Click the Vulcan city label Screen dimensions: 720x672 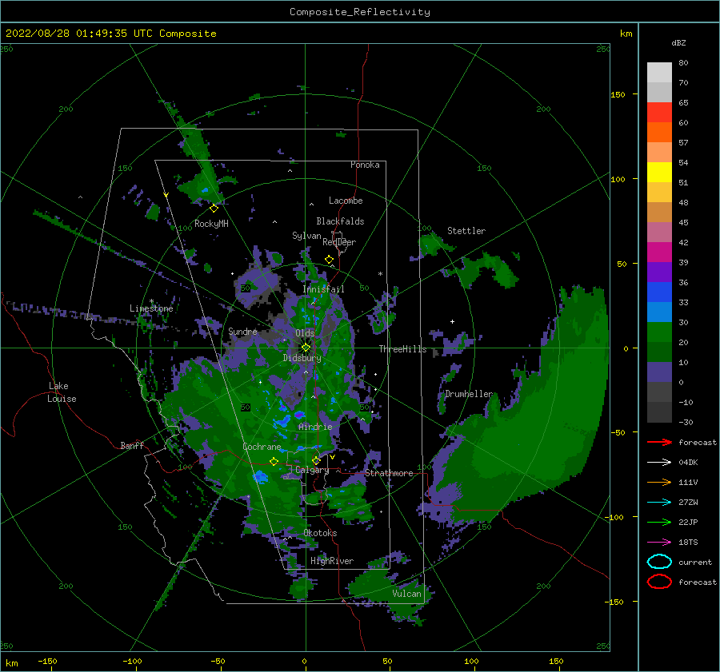click(406, 594)
